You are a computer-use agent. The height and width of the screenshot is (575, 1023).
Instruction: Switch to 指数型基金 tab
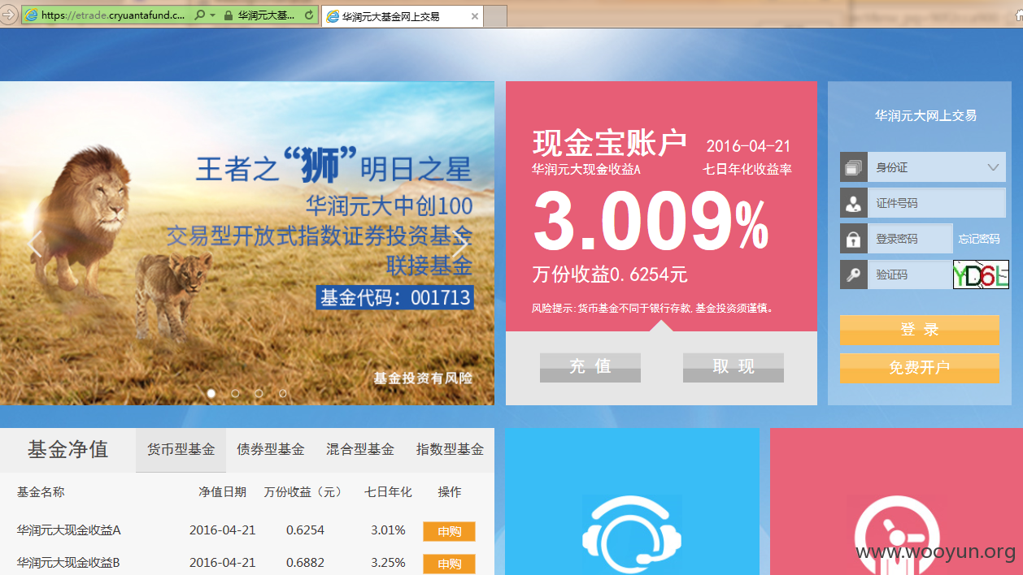click(x=450, y=450)
